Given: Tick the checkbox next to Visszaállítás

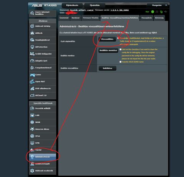Looking at the screenshot, I should tap(118, 38).
